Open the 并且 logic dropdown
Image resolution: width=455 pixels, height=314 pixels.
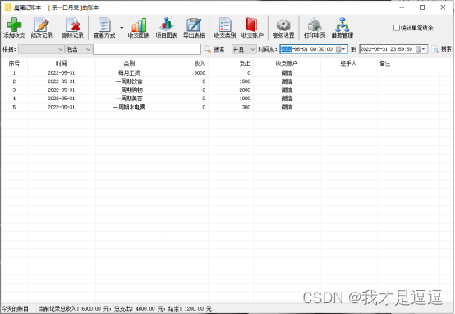(244, 49)
